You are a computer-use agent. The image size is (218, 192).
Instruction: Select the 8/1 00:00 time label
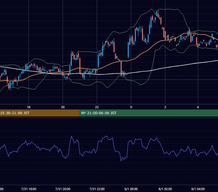pyautogui.click(x=131, y=189)
